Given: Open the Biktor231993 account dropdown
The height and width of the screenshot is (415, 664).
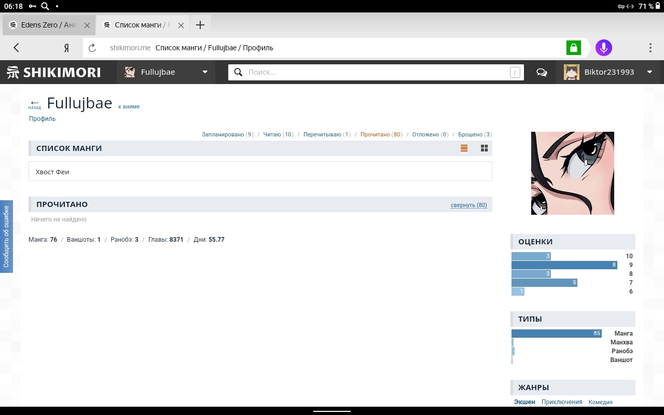Looking at the screenshot, I should [x=649, y=72].
